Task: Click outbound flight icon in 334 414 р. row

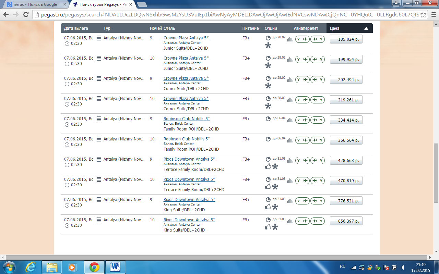Action: [x=302, y=120]
